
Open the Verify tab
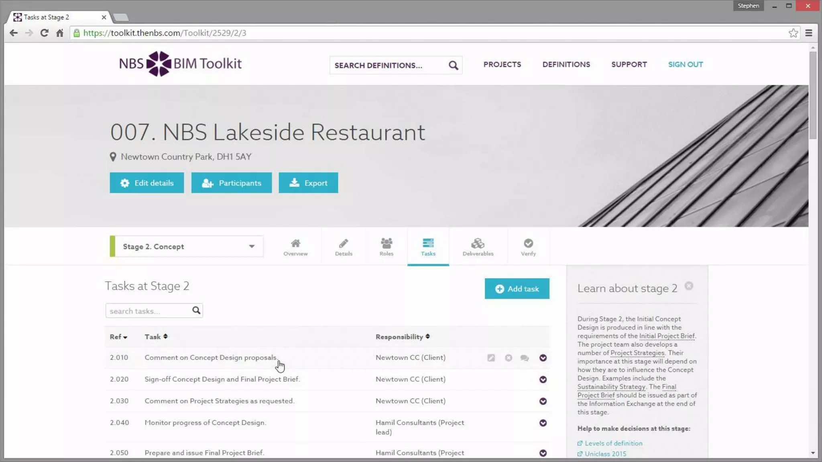528,247
